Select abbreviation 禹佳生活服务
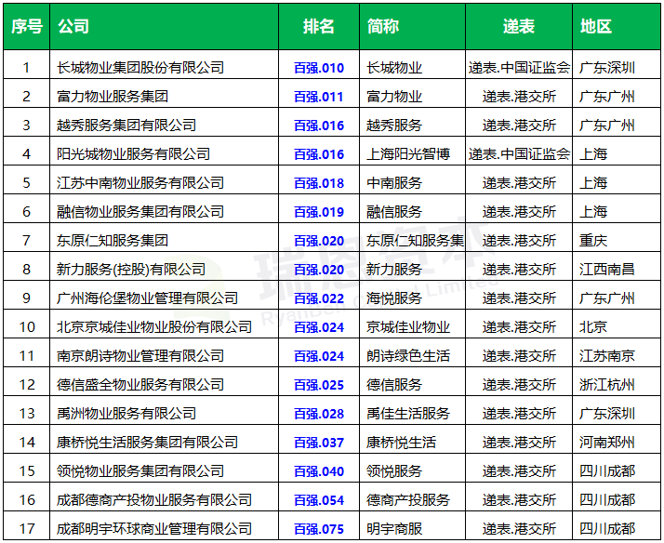The image size is (664, 543). click(408, 413)
